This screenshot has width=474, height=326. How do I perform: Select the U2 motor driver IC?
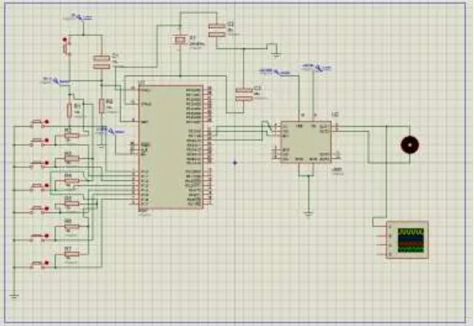(x=306, y=143)
